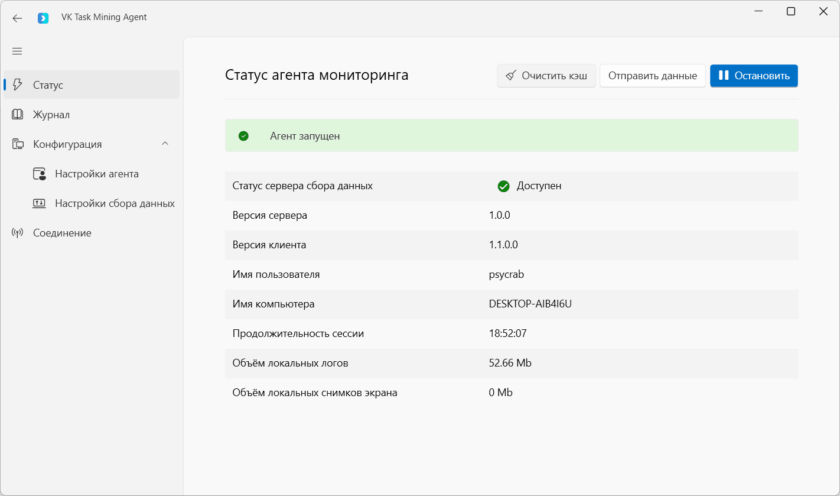Click the username value psycrab
Image resolution: width=840 pixels, height=496 pixels.
point(507,275)
